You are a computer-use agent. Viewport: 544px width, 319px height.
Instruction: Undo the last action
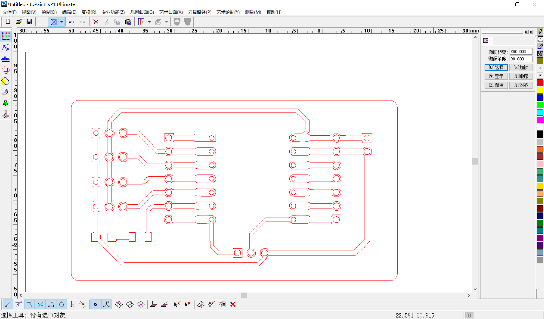[71, 22]
